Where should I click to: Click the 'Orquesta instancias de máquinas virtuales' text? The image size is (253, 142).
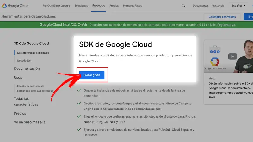tap(134, 93)
